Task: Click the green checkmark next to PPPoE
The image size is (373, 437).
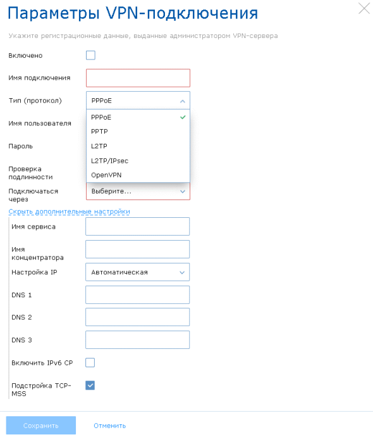Action: click(183, 117)
